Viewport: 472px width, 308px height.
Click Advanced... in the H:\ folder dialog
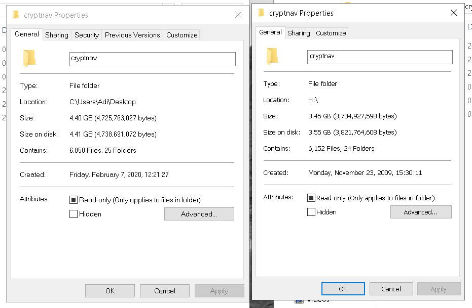point(420,212)
